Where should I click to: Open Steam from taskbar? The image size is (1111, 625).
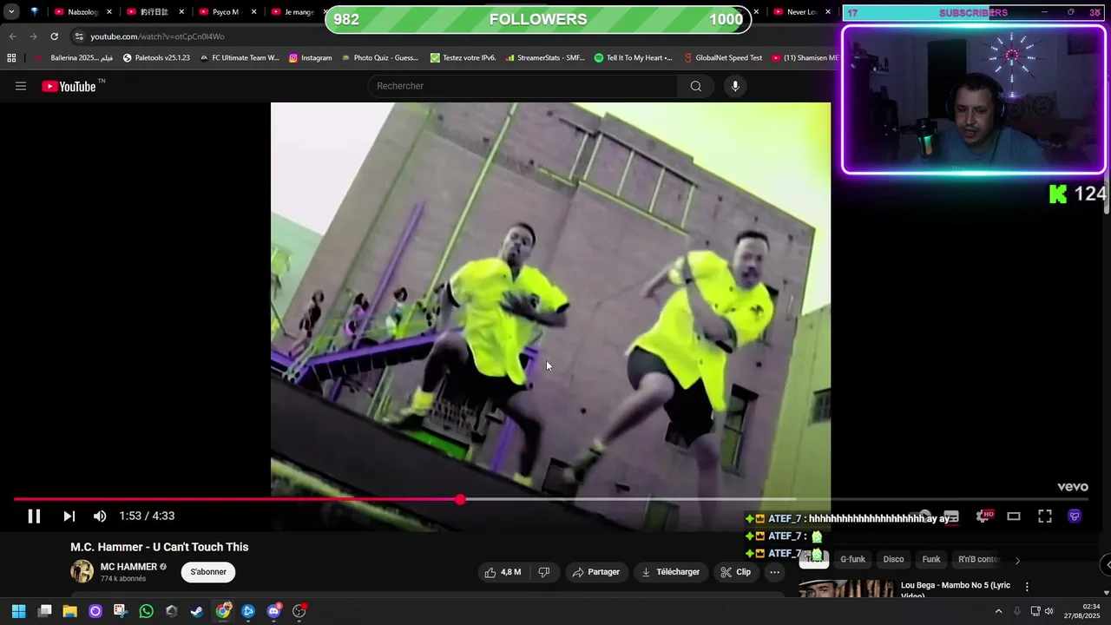(197, 611)
